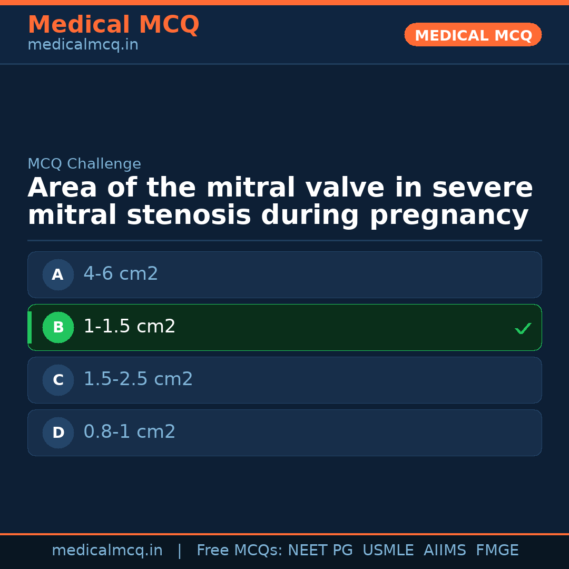Click "FMGE" in the footer
Screen dimensions: 569x569
(x=497, y=551)
